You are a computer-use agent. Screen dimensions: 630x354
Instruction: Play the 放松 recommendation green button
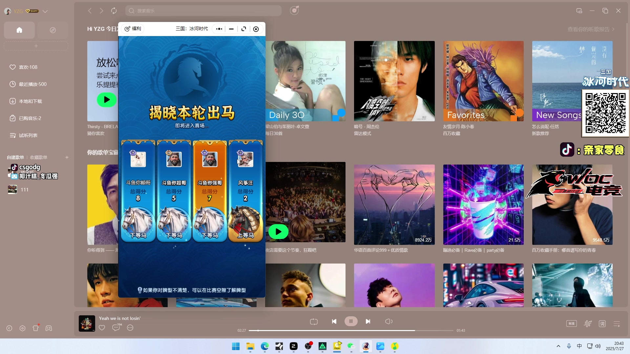coord(107,100)
